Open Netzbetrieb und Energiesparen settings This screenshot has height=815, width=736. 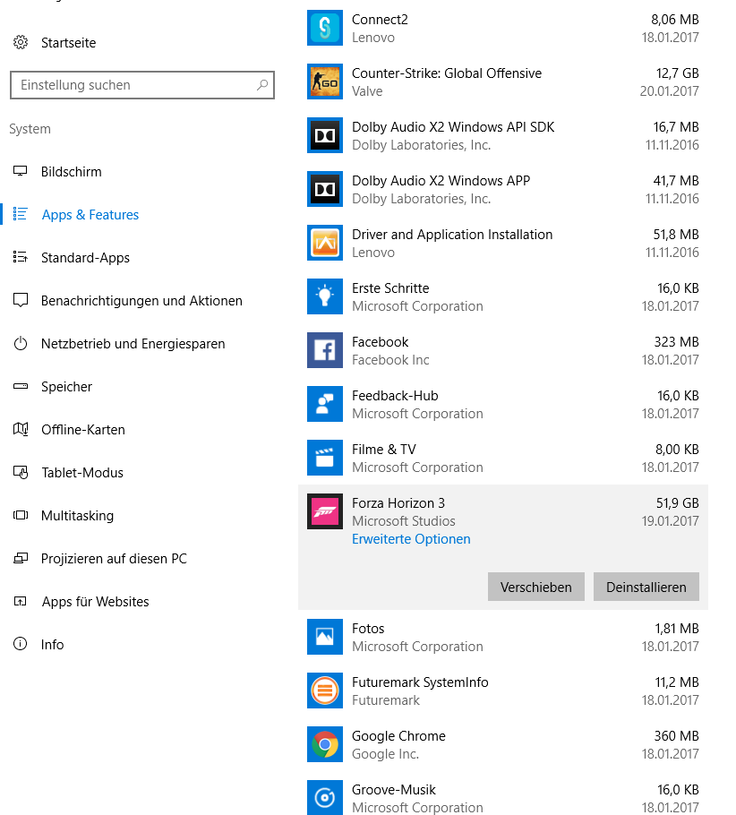(133, 344)
